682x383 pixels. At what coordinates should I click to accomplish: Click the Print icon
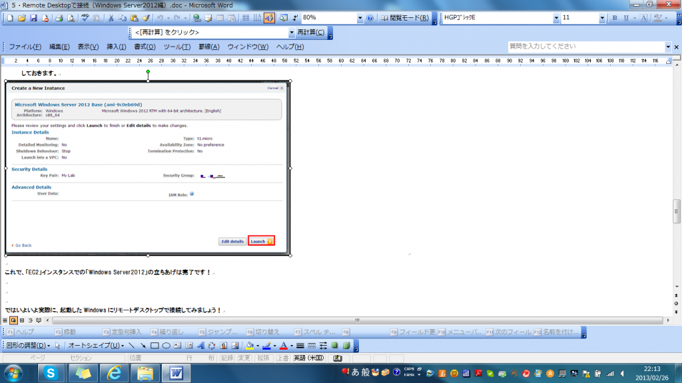[x=59, y=18]
